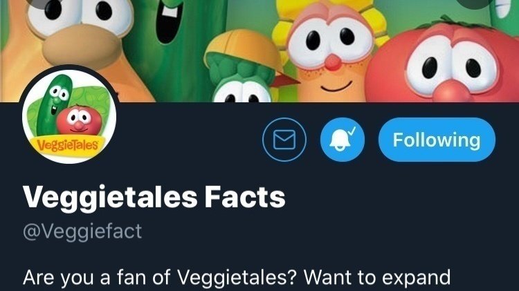Click the @Veggiefact handle
The image size is (519, 291).
[82, 230]
